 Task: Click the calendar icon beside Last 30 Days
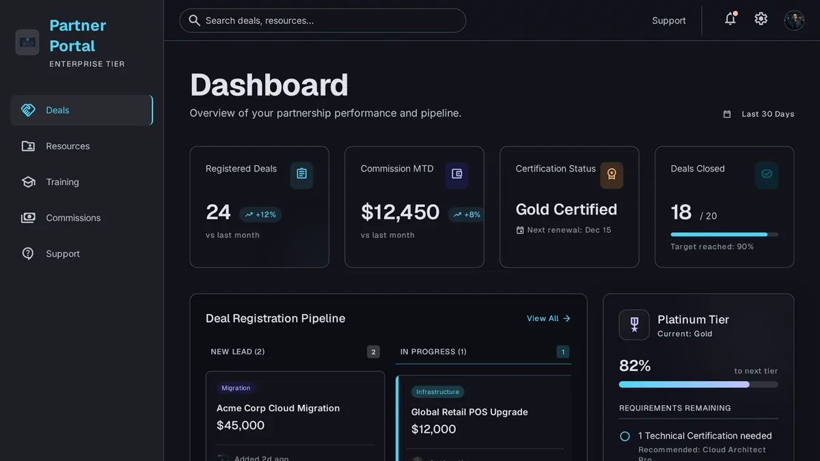727,114
